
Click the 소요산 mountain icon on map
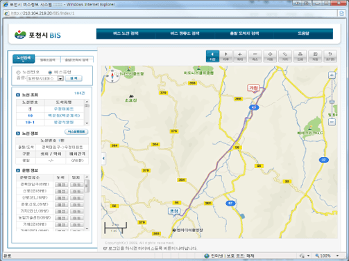click(x=131, y=96)
